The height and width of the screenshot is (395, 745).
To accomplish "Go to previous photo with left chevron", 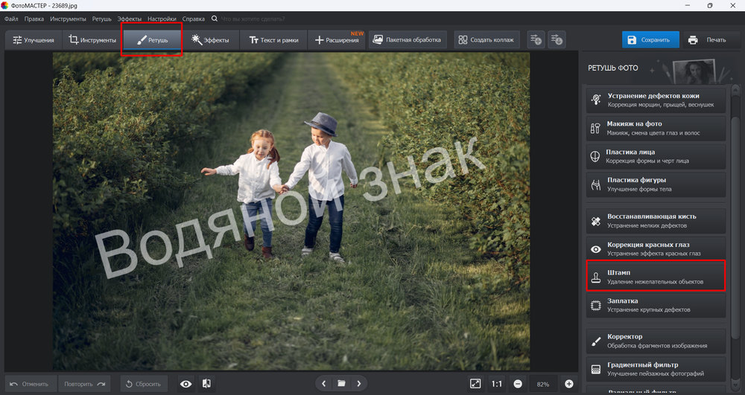I will tap(323, 384).
